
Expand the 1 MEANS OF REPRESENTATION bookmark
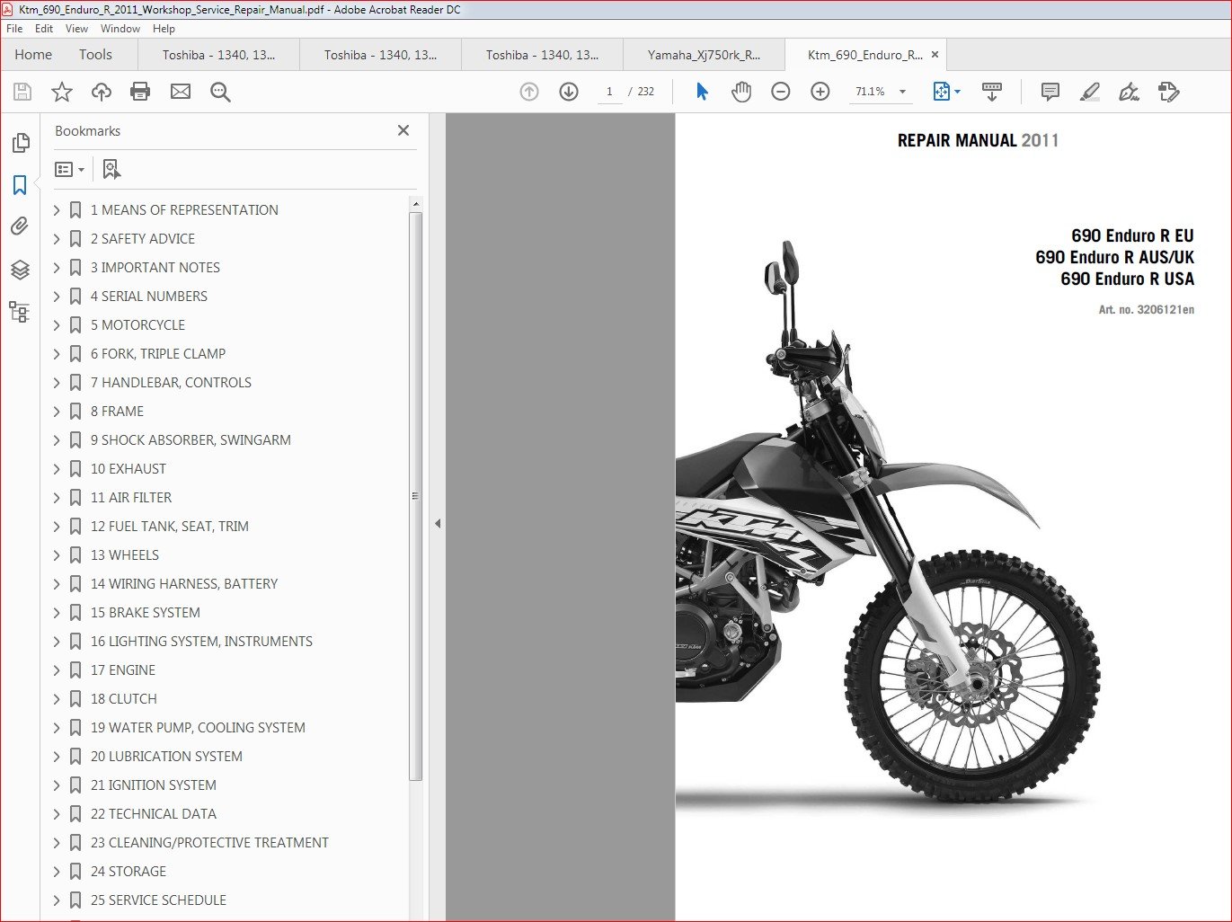point(57,210)
